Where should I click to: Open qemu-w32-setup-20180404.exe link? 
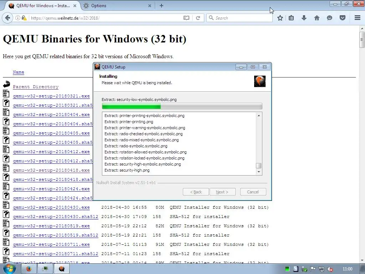(x=51, y=115)
